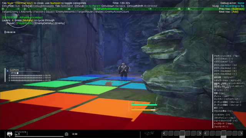Screen dimensions: 246x138
Task: Select the raised center slot in right hotbar
Action: pyautogui.click(x=224, y=133)
